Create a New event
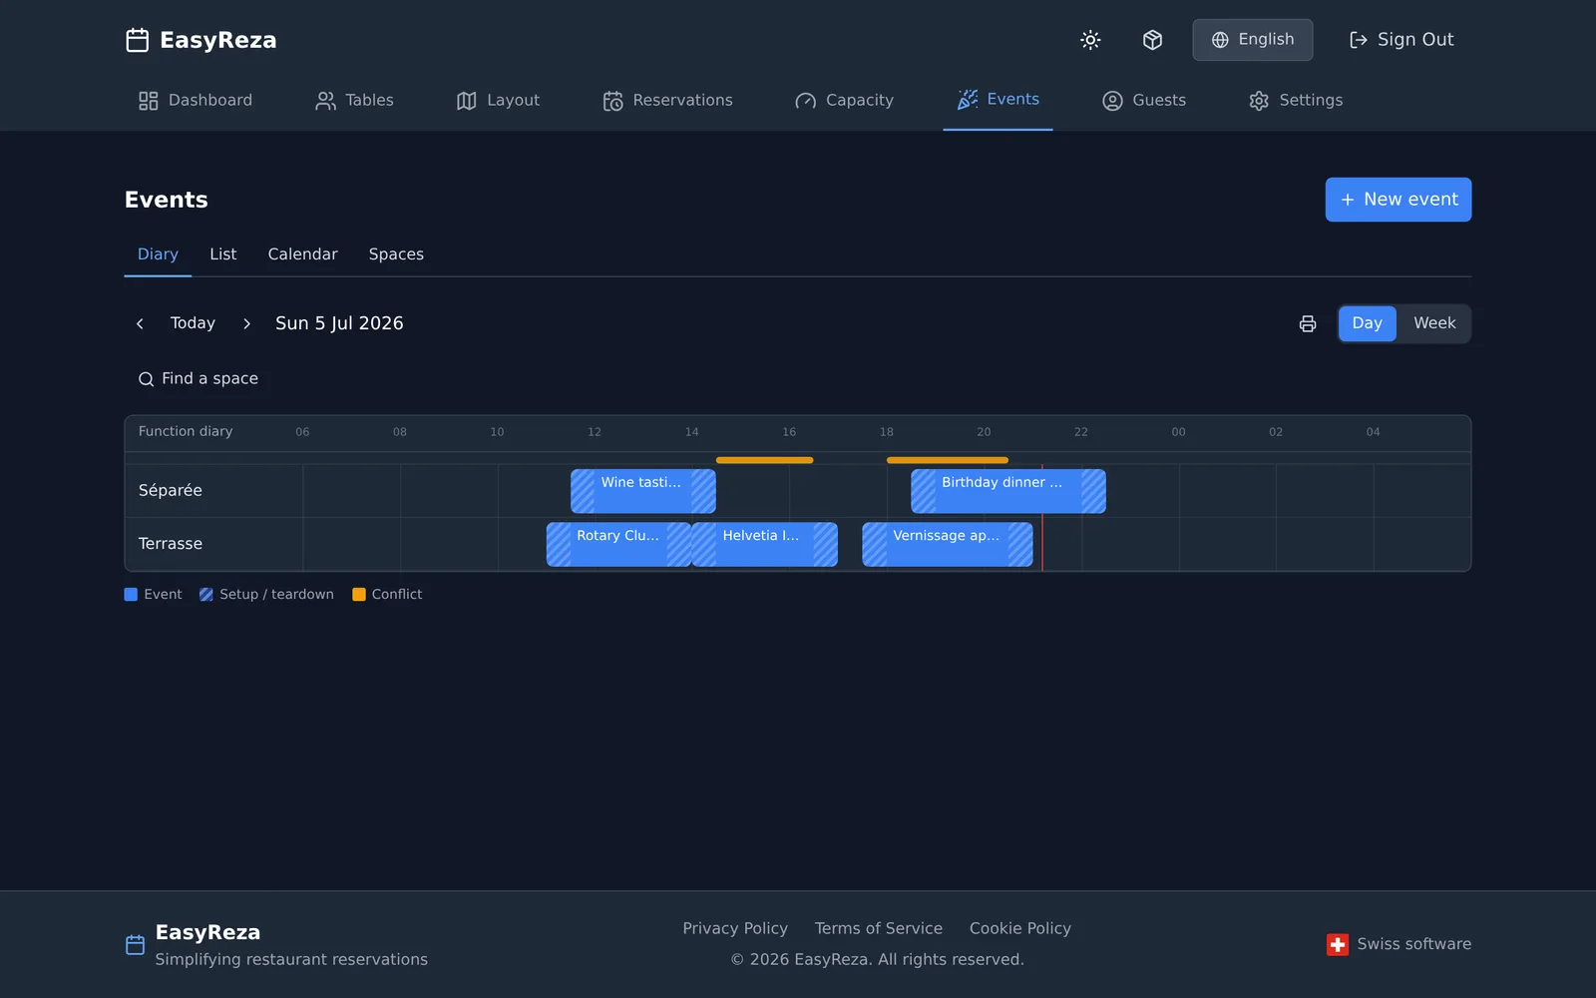 (x=1397, y=200)
